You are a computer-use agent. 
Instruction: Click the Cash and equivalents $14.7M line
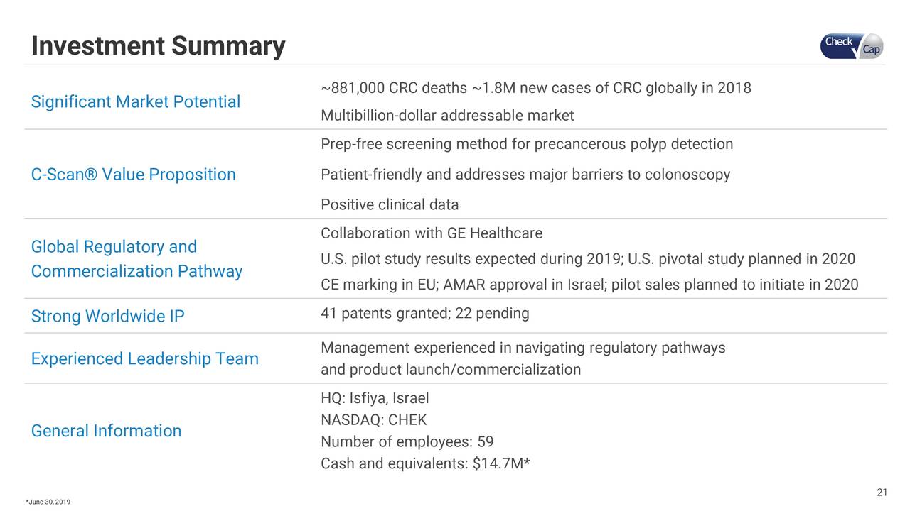tap(425, 464)
